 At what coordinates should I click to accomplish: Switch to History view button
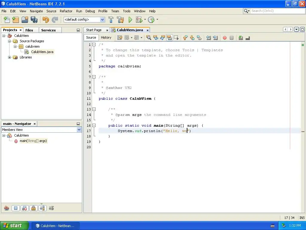[x=106, y=37]
